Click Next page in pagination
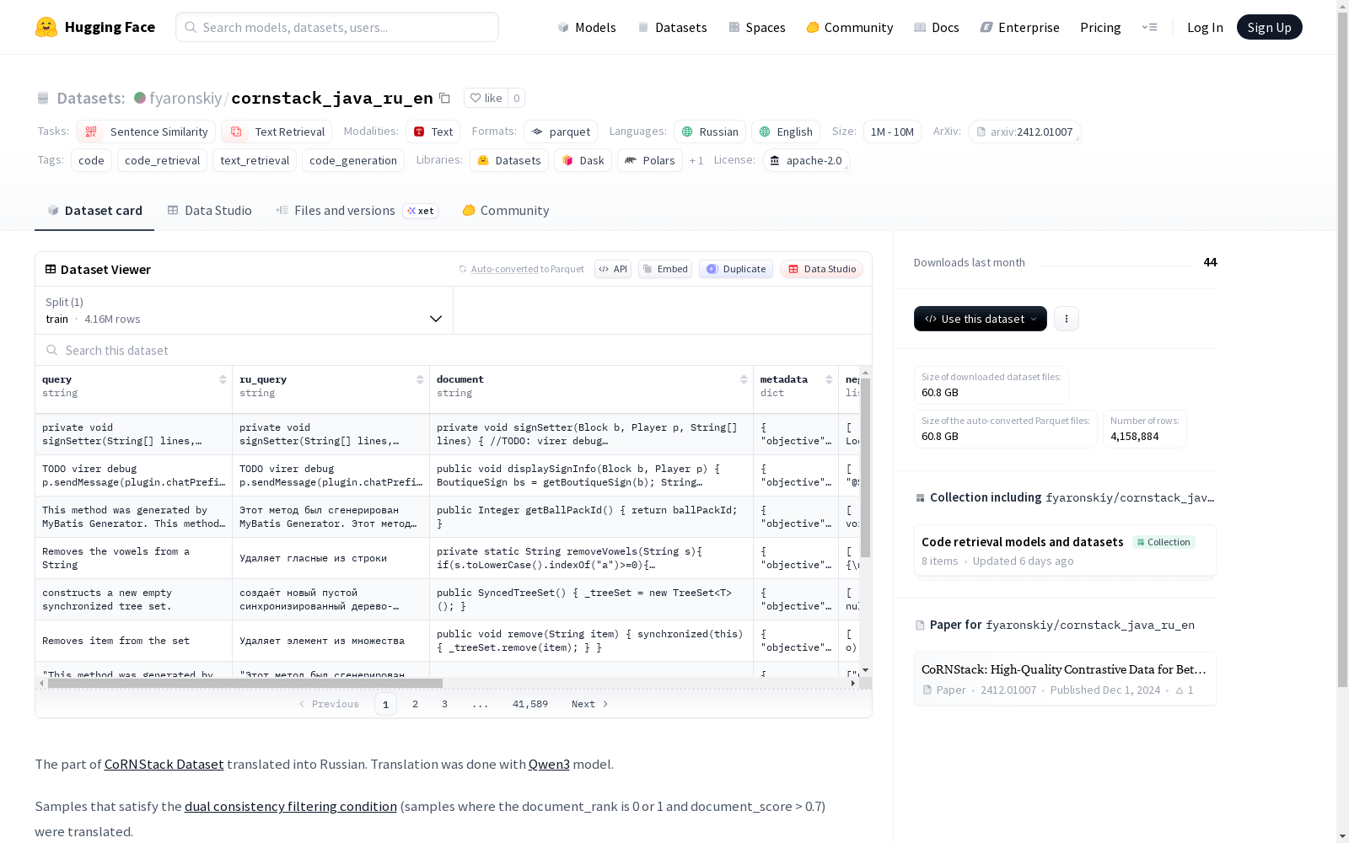The image size is (1349, 843). (590, 704)
